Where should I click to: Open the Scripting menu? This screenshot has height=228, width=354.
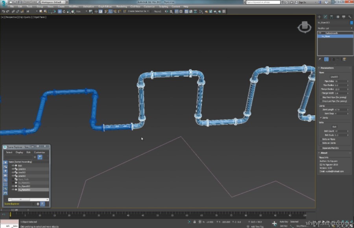click(164, 7)
